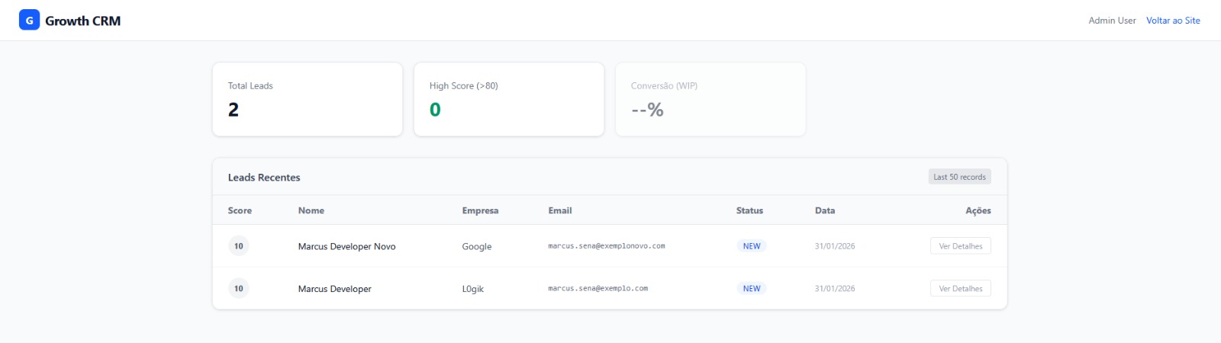
Task: Open Ver Detalhes for the L0gik lead
Action: [960, 289]
